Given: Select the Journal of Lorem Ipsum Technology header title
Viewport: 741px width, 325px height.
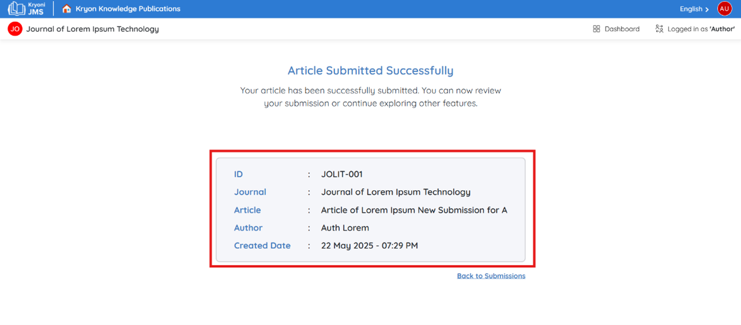Looking at the screenshot, I should [x=92, y=29].
